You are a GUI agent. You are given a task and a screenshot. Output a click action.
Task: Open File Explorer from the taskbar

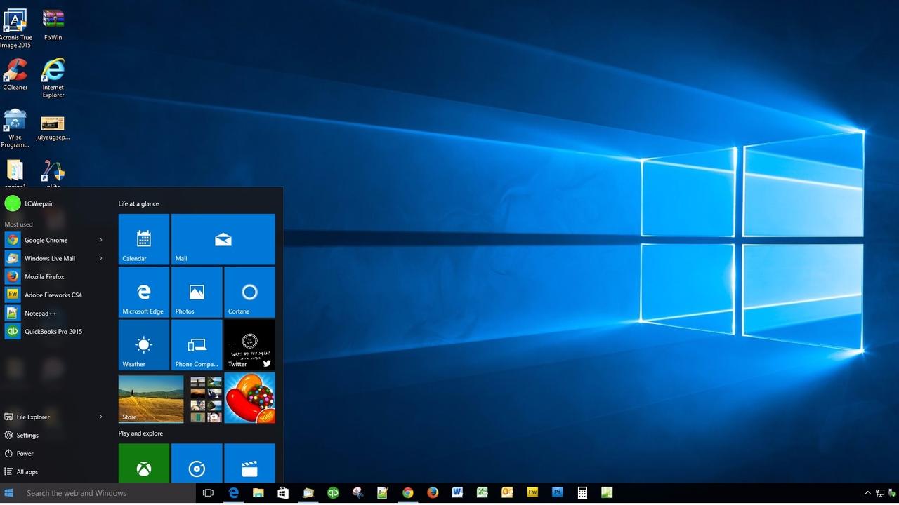(258, 493)
